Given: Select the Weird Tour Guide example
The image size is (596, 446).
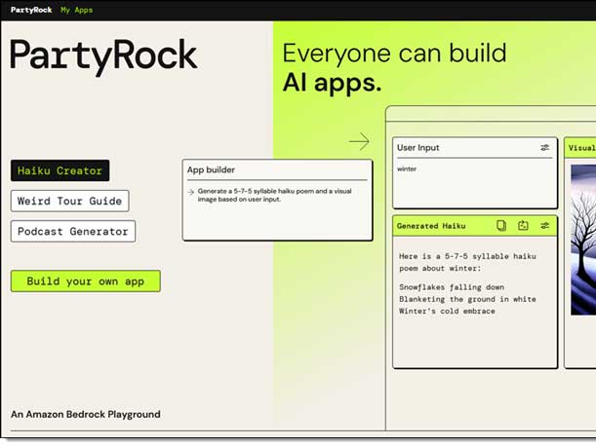Looking at the screenshot, I should [x=69, y=201].
